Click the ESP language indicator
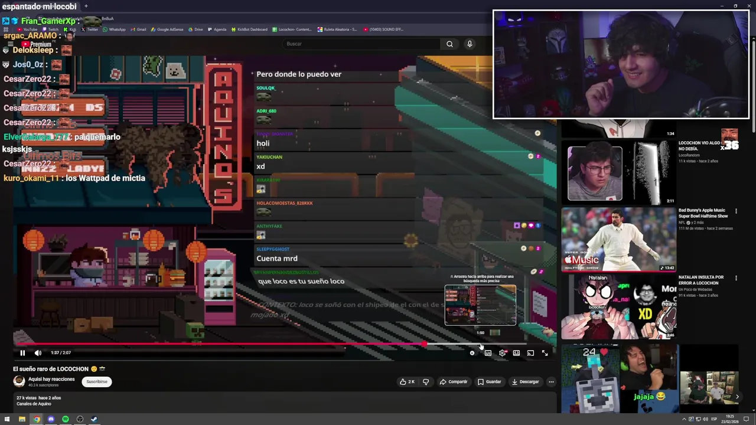This screenshot has width=756, height=425. pyautogui.click(x=714, y=419)
